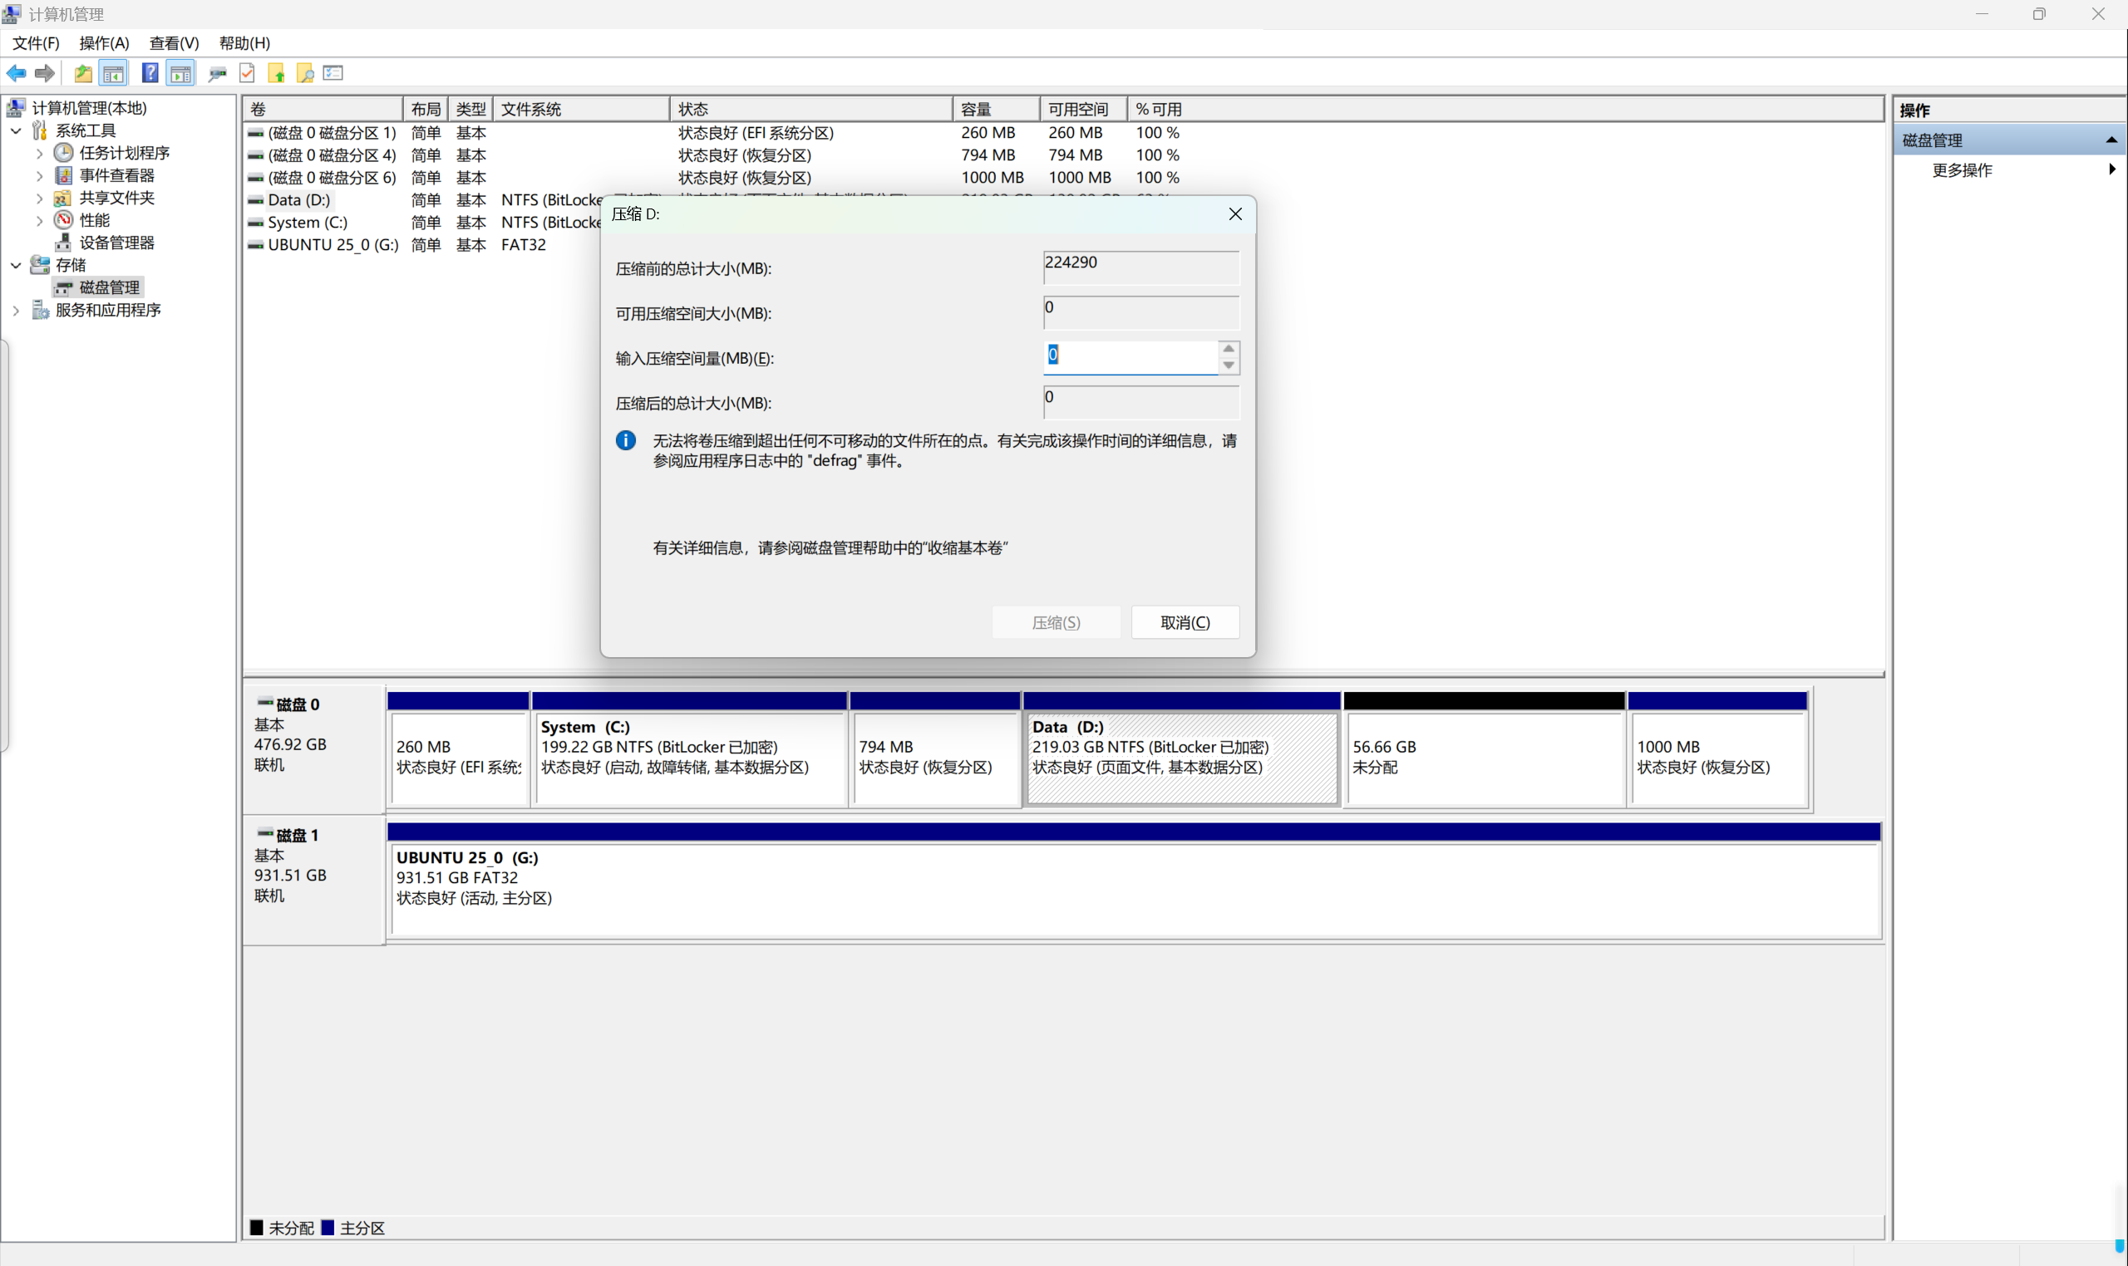Click the folder with magnifier toolbar icon

305,73
